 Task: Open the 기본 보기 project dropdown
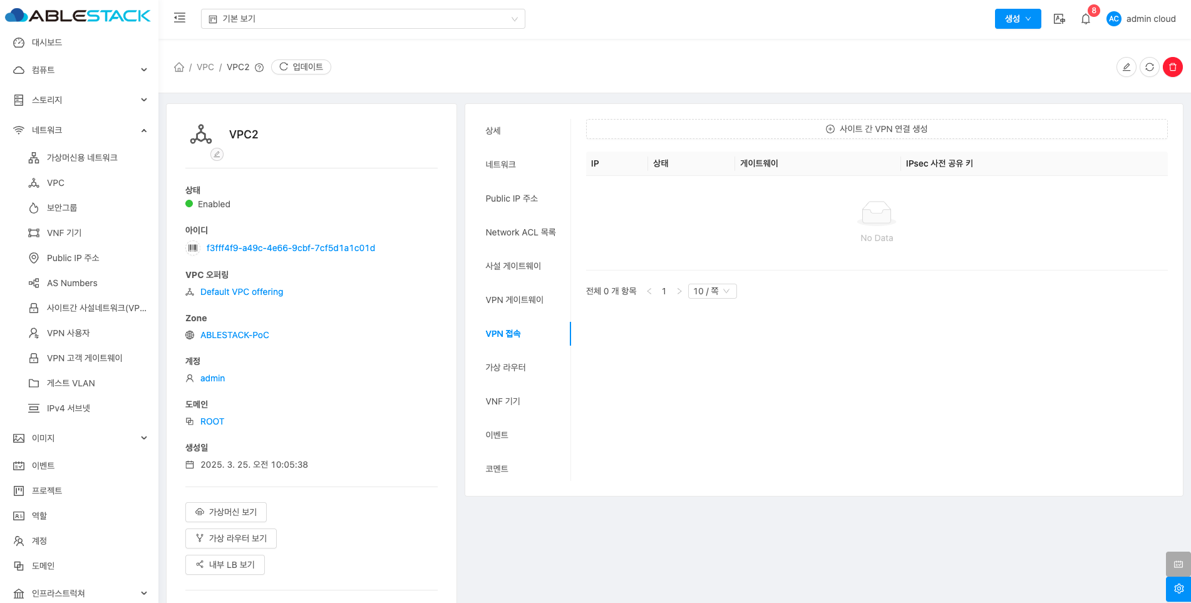(363, 19)
